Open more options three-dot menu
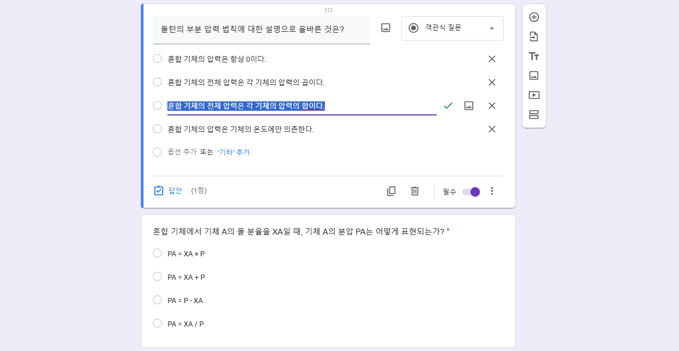679x351 pixels. click(x=492, y=191)
